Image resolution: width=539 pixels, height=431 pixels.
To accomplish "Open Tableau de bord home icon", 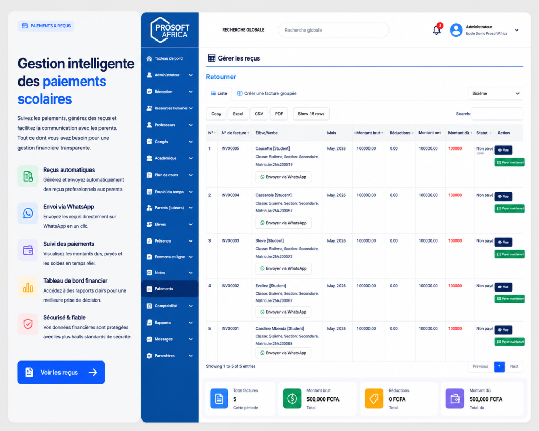I will [149, 58].
